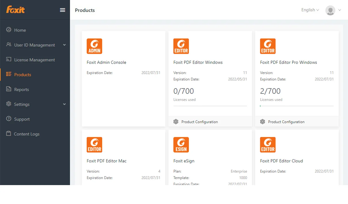Open Product Configuration for PDF Editor Pro Windows
The image size is (348, 204).
coord(286,122)
